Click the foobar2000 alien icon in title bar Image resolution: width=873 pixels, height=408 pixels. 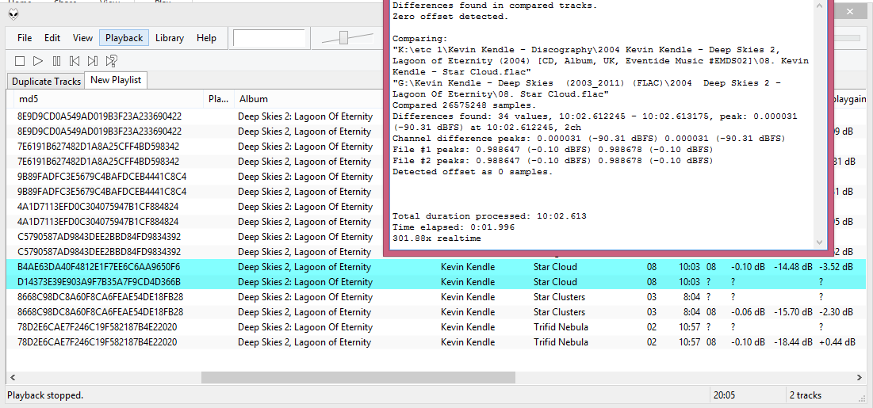(x=13, y=14)
